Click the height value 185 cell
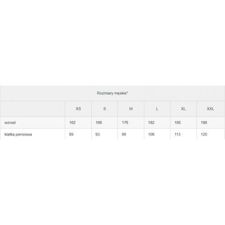Screen dimensions: 225x225 click(183, 123)
